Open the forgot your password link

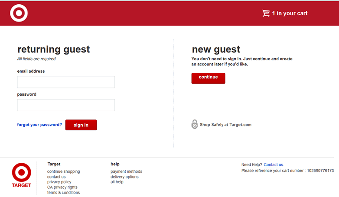[x=39, y=125]
